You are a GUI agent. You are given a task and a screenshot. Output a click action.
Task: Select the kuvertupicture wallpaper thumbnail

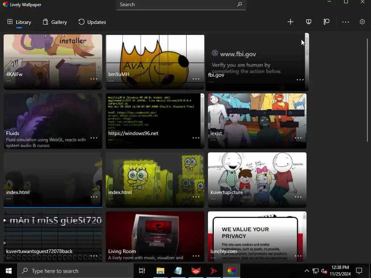coord(257,180)
